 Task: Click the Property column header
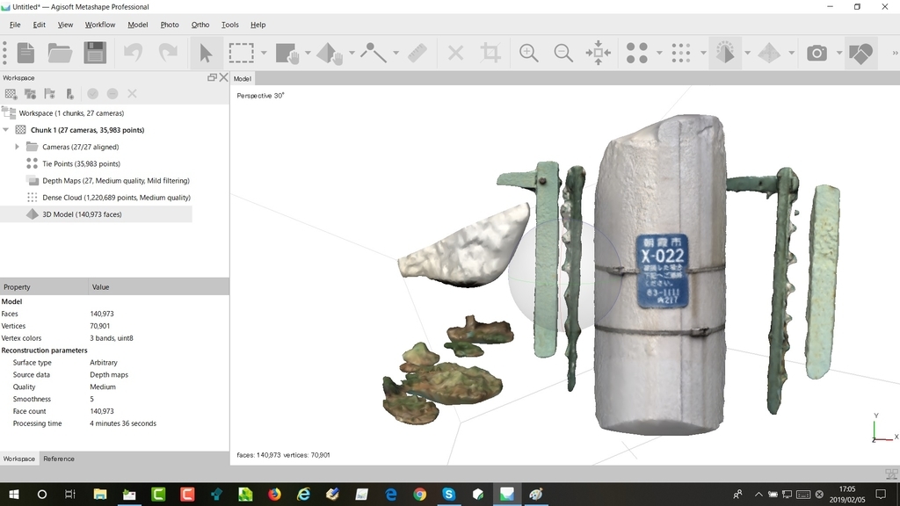[x=44, y=287]
